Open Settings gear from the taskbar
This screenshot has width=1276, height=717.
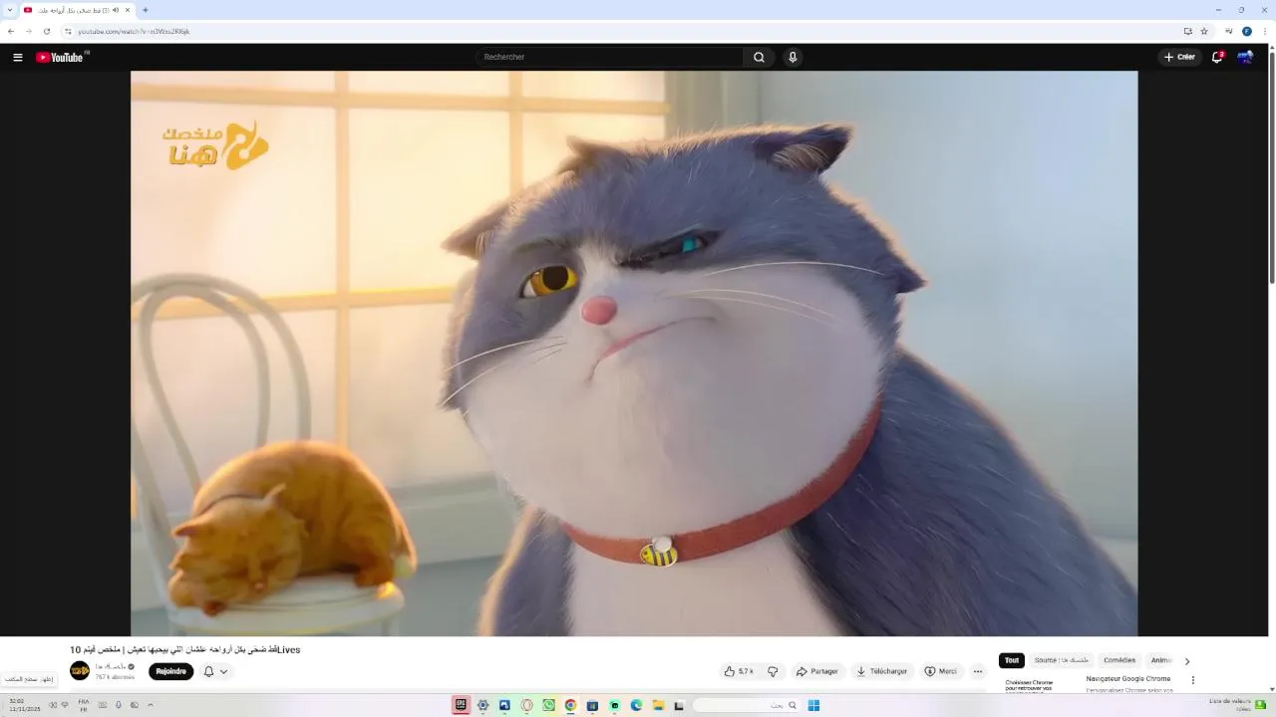tap(482, 705)
